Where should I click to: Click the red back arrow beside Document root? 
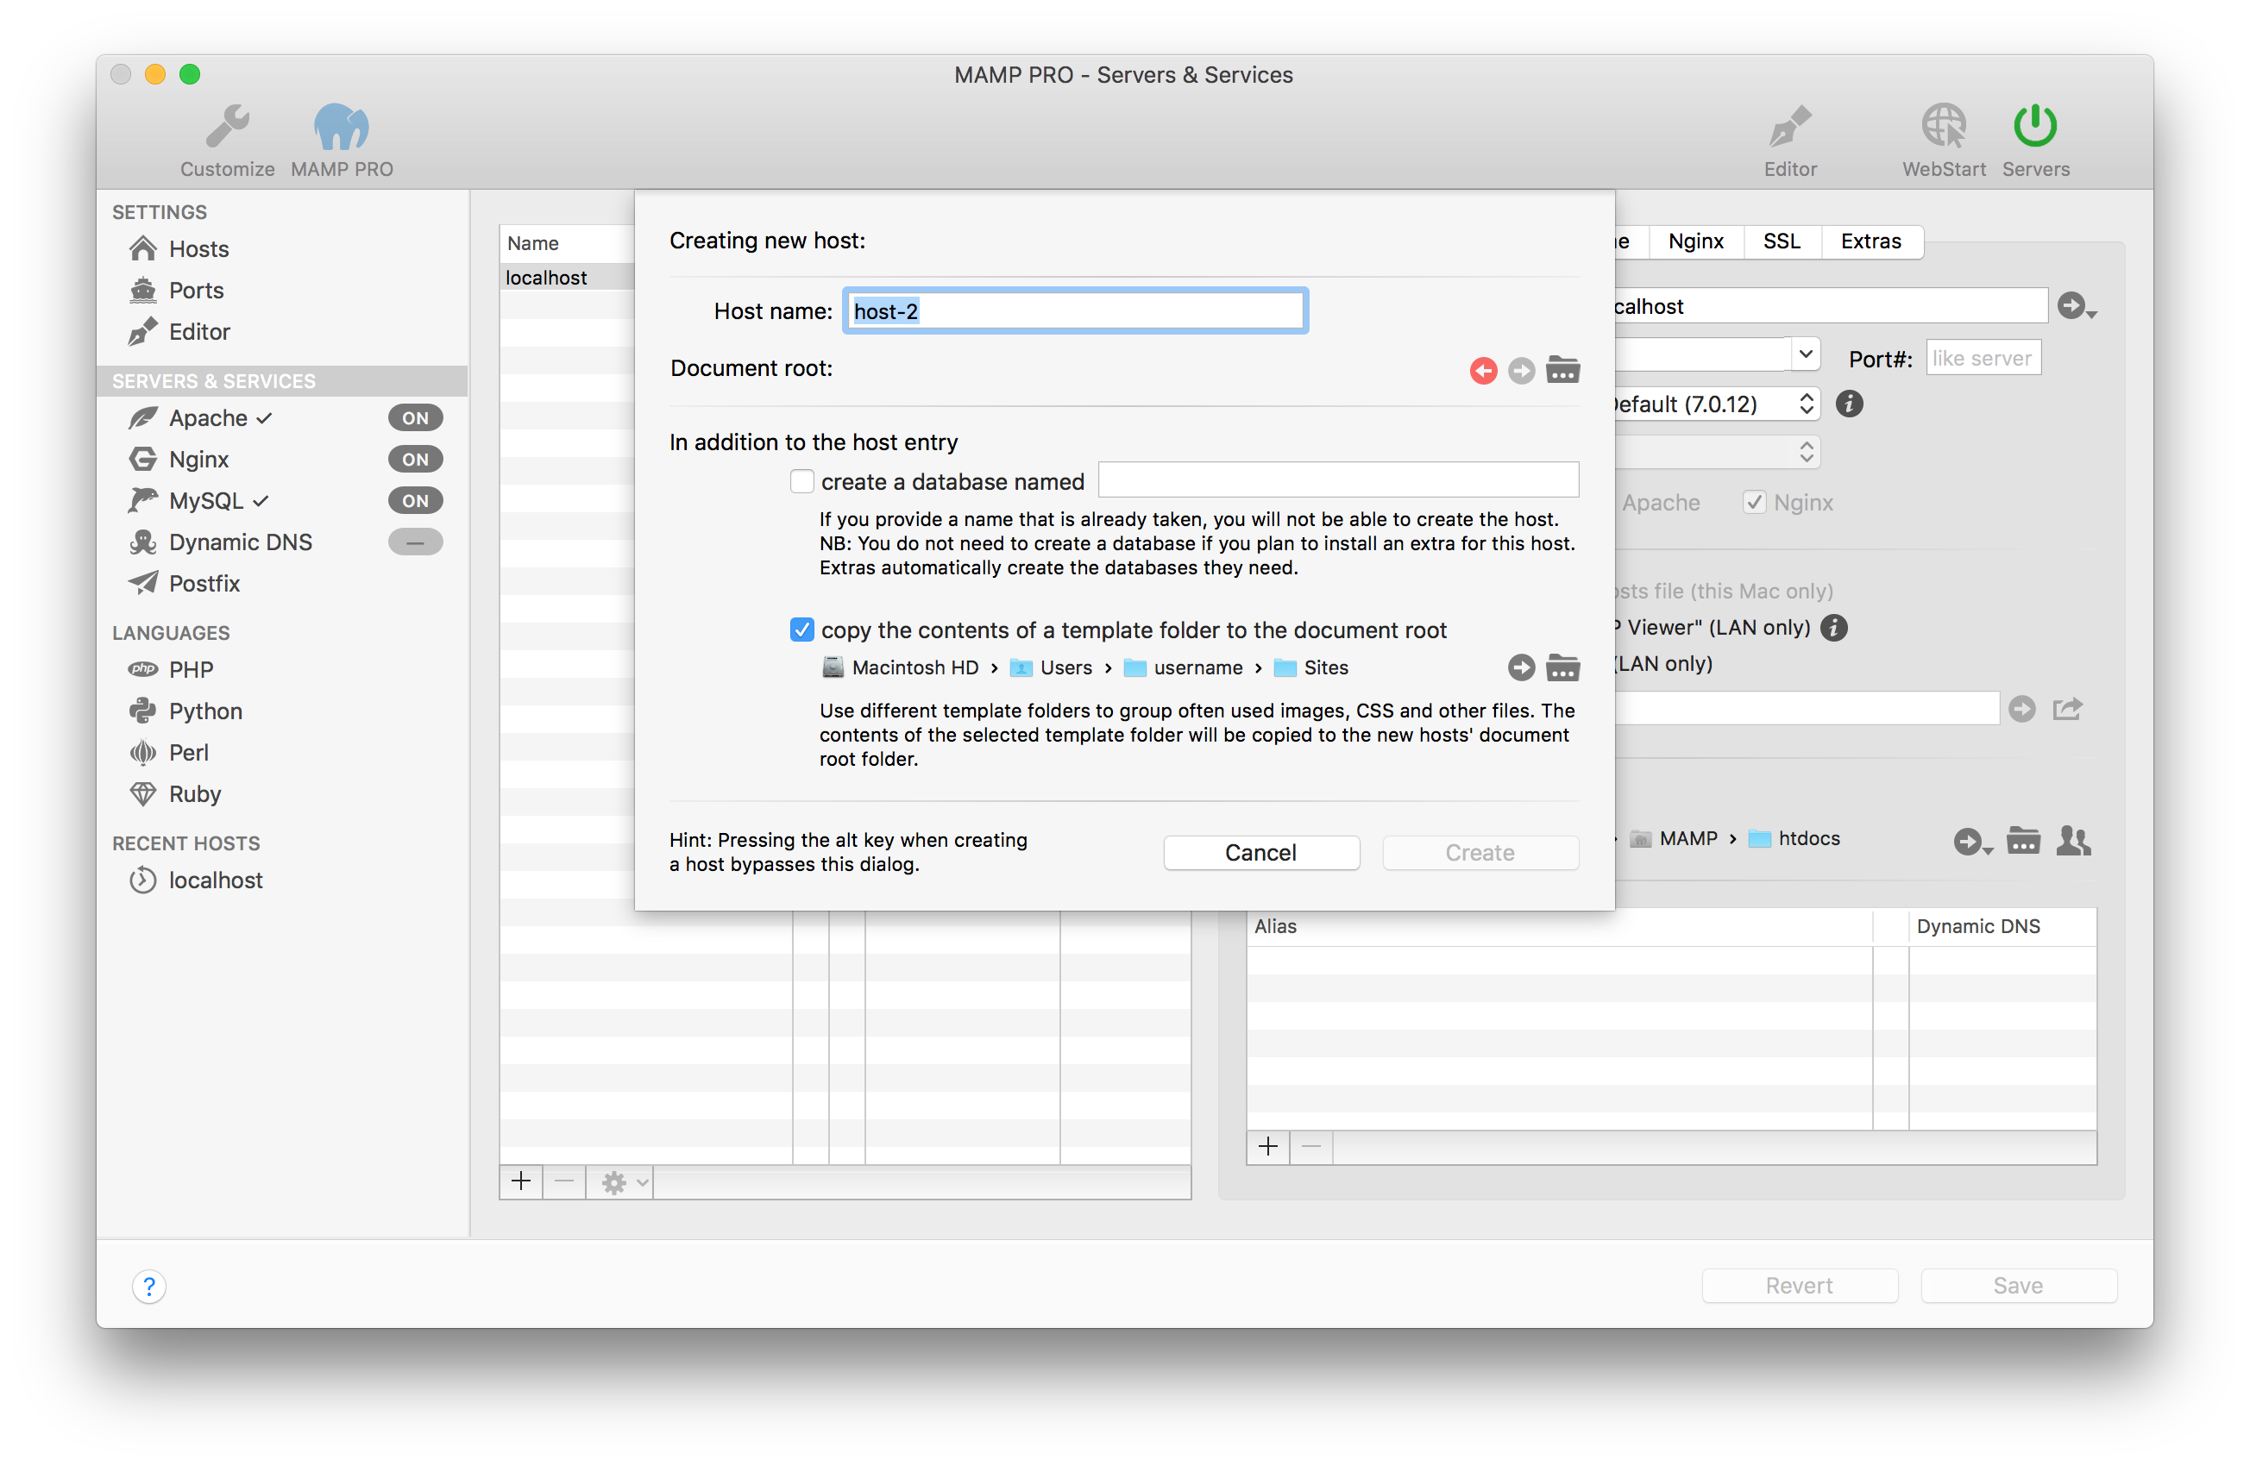pos(1483,371)
